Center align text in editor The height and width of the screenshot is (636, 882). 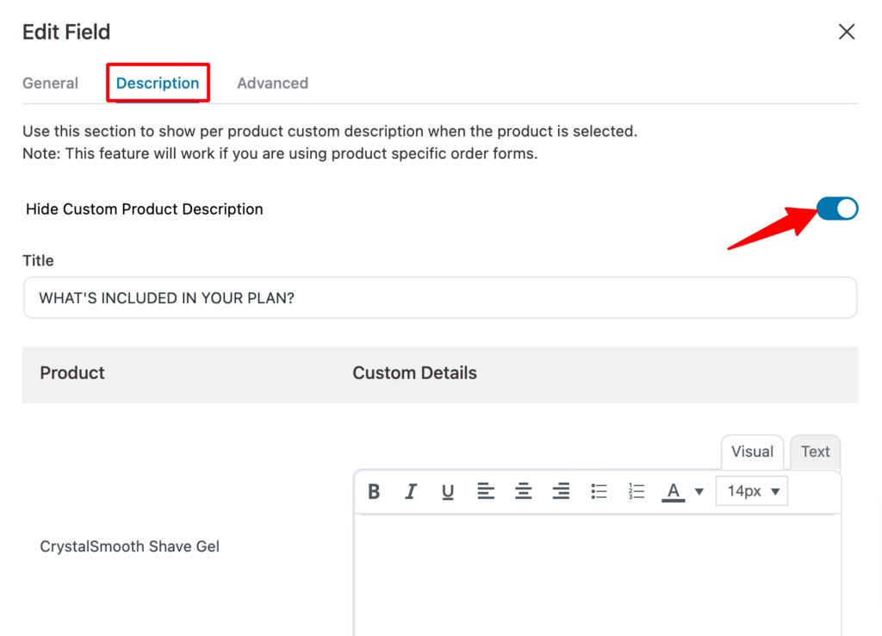pyautogui.click(x=523, y=491)
